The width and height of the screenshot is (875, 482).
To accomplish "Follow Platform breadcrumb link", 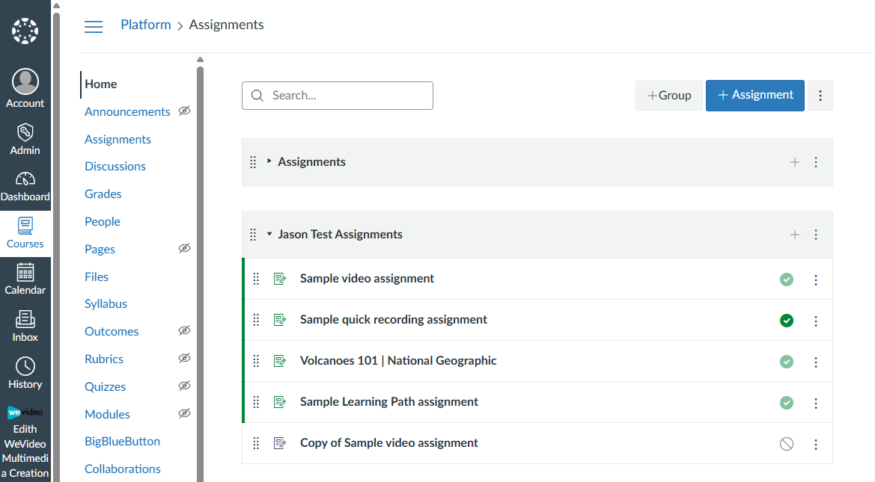I will coord(146,25).
